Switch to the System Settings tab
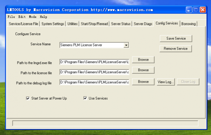 (53, 24)
